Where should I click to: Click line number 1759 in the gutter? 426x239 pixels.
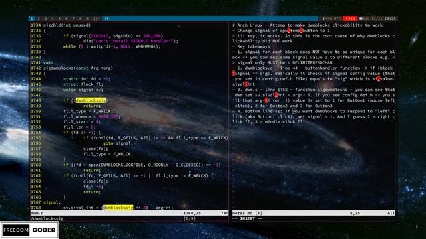[x=35, y=159]
